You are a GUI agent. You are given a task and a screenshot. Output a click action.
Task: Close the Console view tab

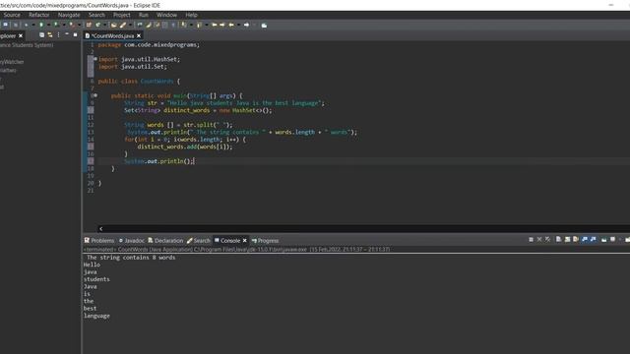tap(245, 240)
